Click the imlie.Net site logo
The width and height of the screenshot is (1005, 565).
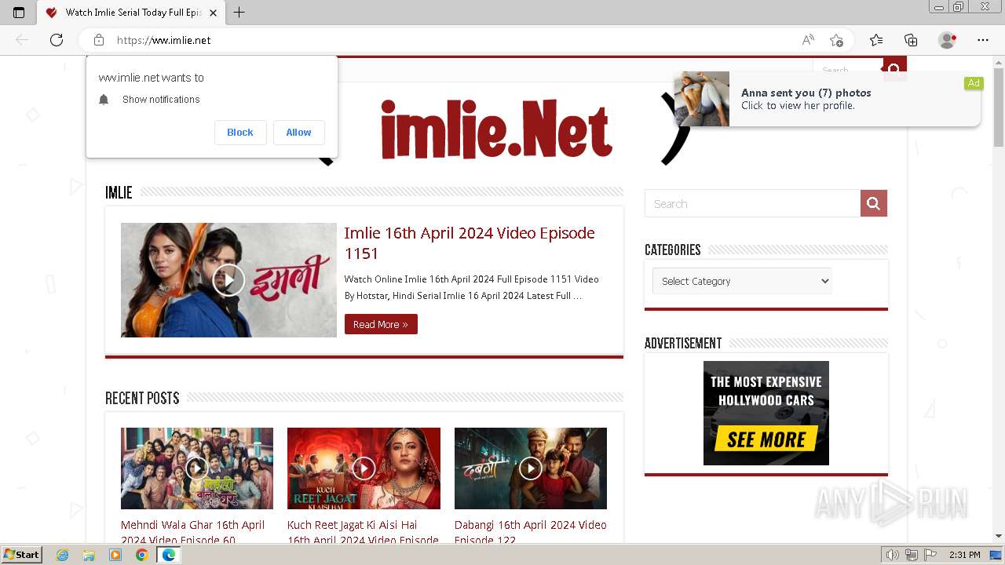click(x=496, y=129)
